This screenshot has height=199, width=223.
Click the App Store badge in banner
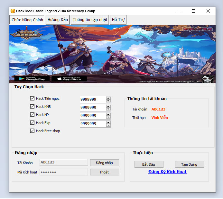click(69, 79)
